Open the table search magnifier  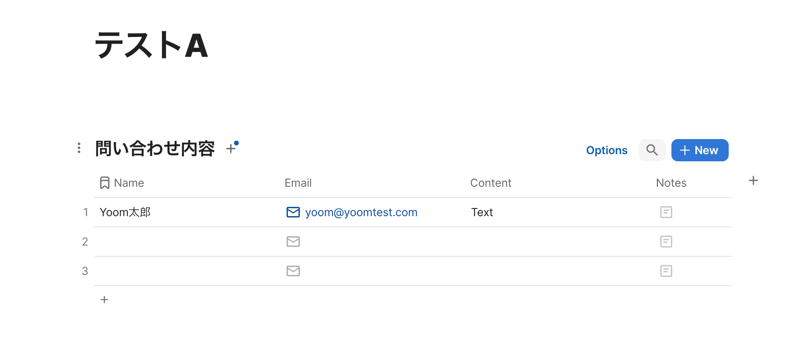point(652,150)
